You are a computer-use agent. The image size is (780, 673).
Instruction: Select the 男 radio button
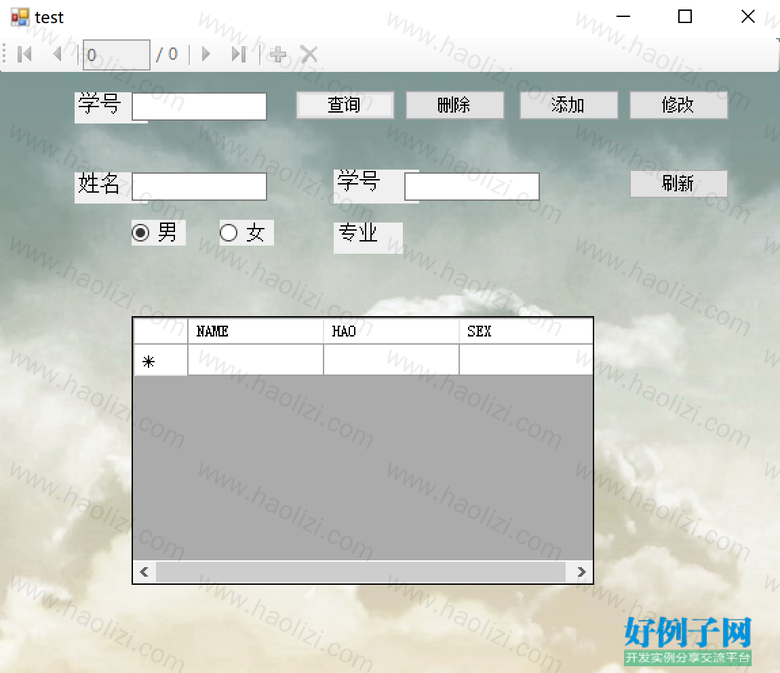click(x=158, y=232)
